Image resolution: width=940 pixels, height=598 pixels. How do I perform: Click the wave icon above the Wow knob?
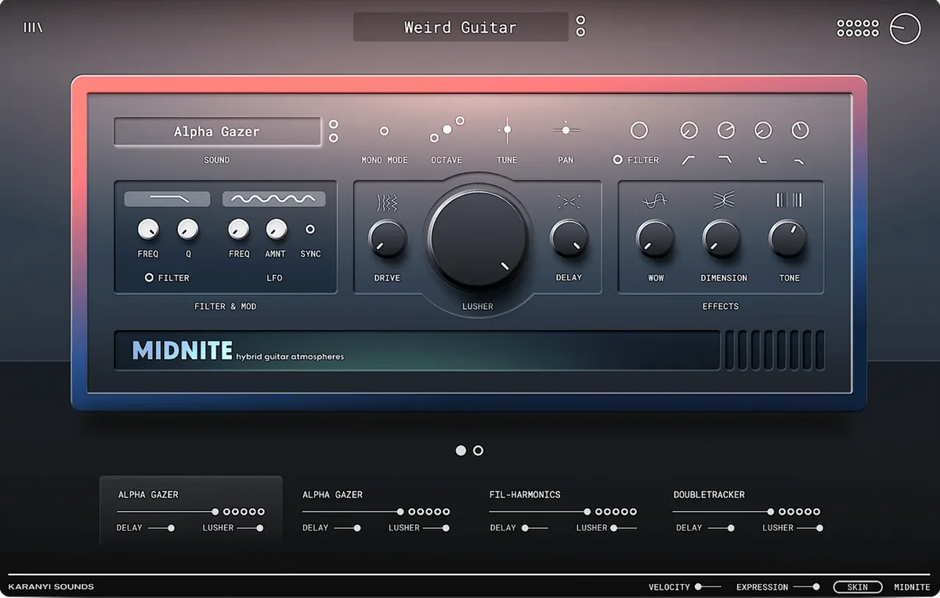coord(655,201)
